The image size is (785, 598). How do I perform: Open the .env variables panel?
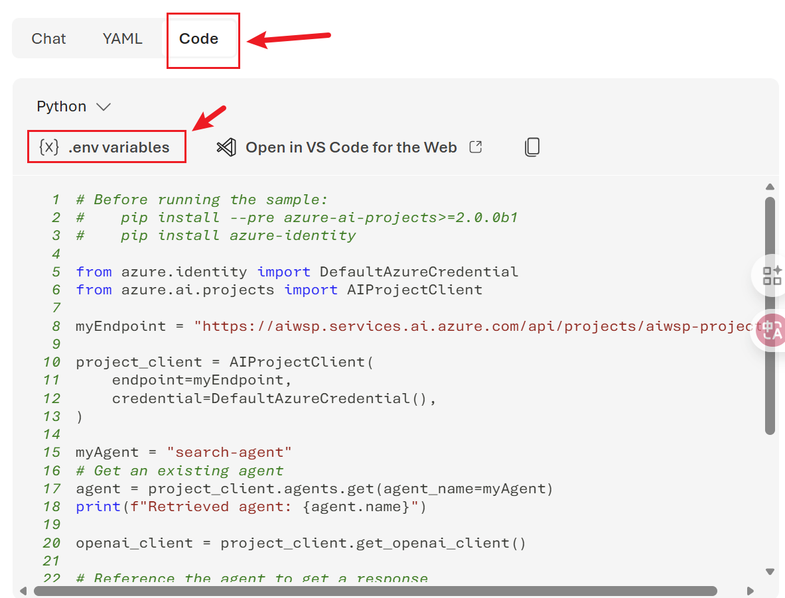point(106,147)
